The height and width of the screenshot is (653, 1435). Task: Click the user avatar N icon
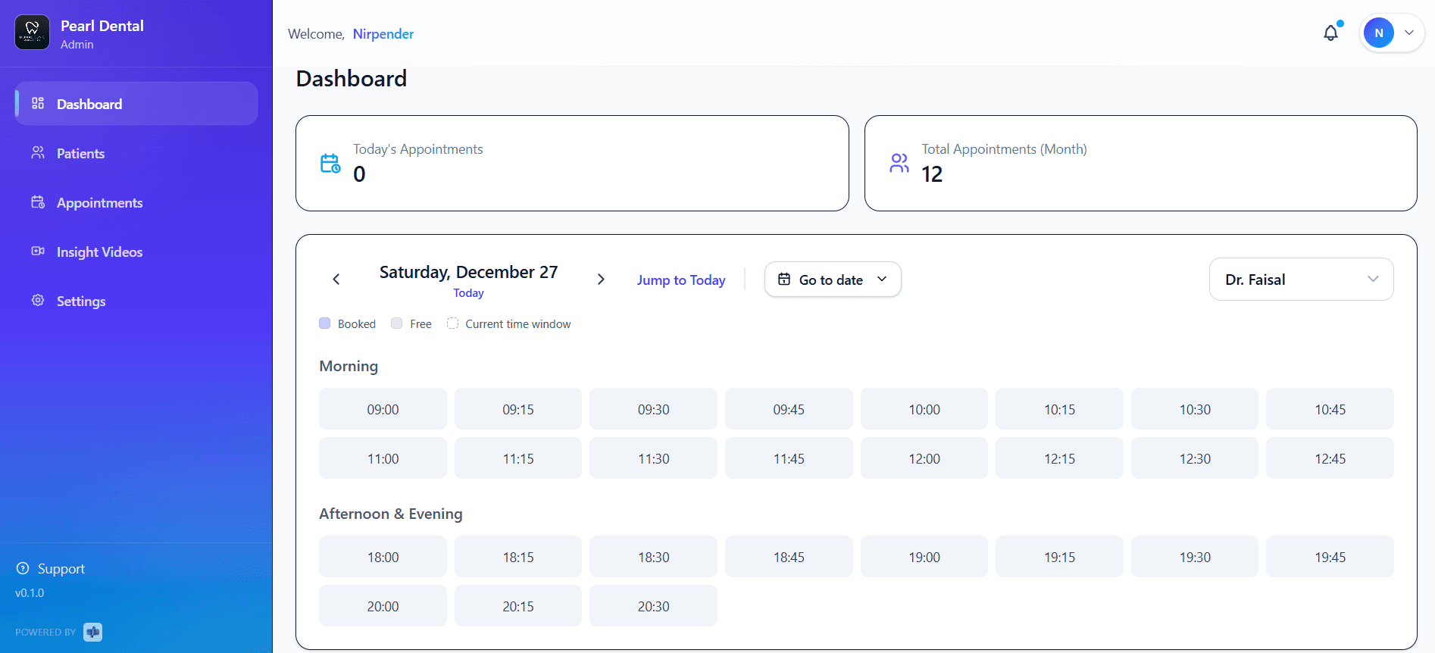(1378, 33)
